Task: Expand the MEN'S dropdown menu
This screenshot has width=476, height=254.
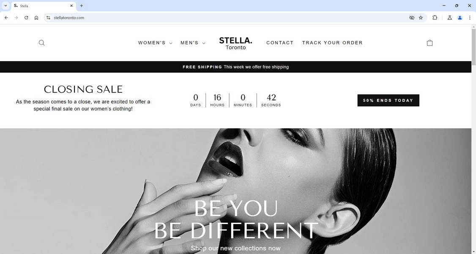Action: tap(193, 43)
